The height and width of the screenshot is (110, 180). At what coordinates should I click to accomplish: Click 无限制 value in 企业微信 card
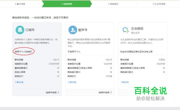click(162, 60)
